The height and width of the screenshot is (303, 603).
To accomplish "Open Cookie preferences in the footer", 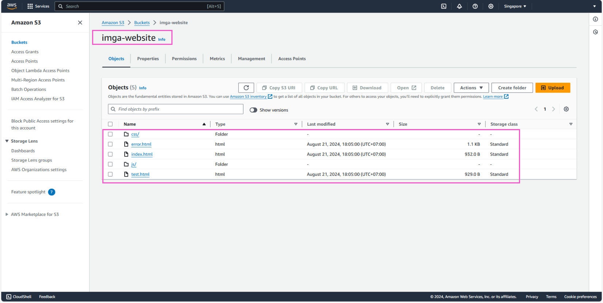I will 580,297.
